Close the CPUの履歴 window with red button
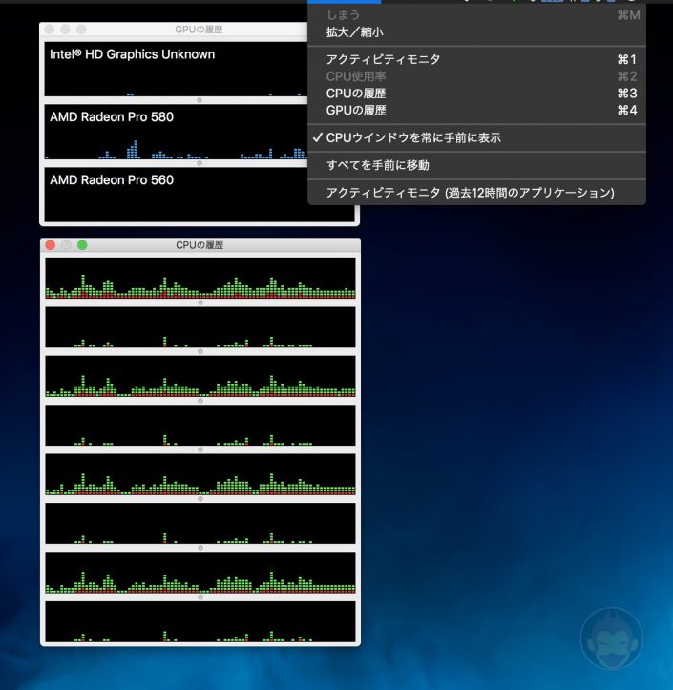This screenshot has width=673, height=690. coord(51,245)
